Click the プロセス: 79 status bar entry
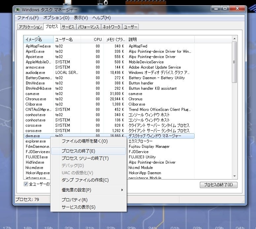256x229 pixels. coord(27,200)
